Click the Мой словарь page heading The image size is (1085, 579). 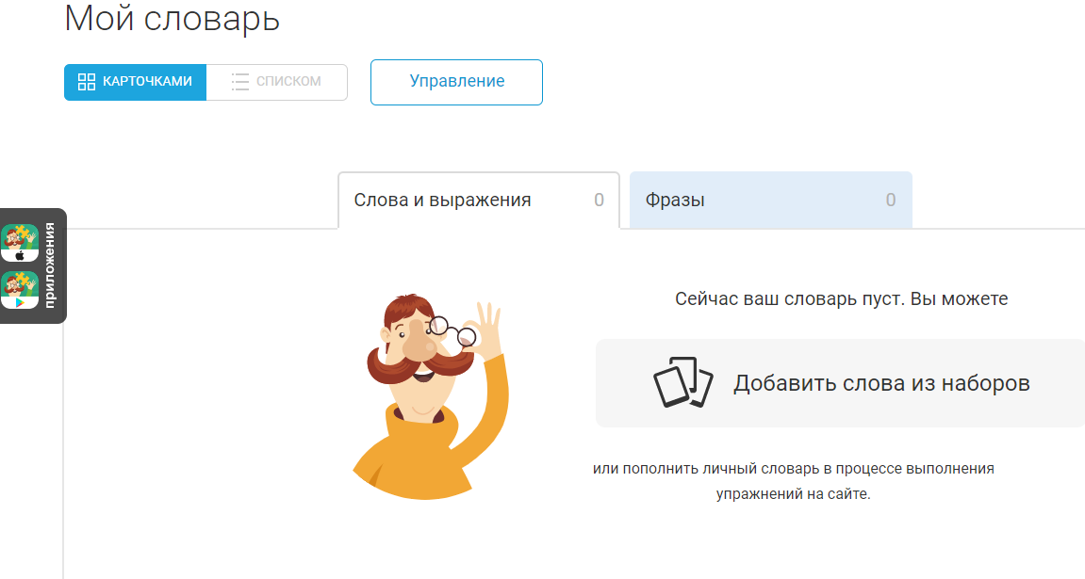[172, 19]
